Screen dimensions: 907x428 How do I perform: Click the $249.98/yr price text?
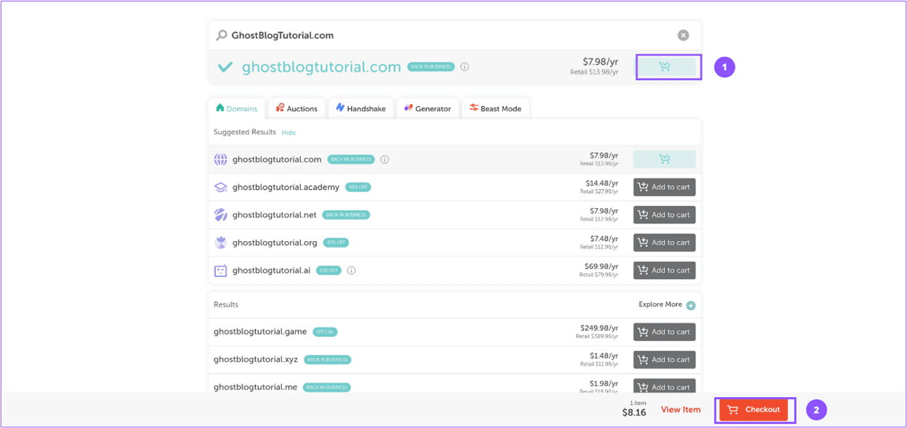599,328
